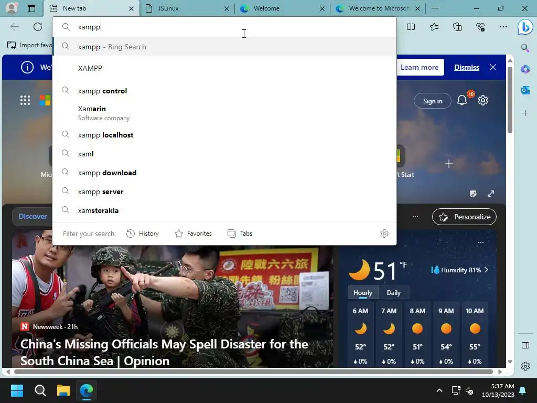Click Import favorites in bookmarks bar
The image size is (537, 403).
point(29,45)
